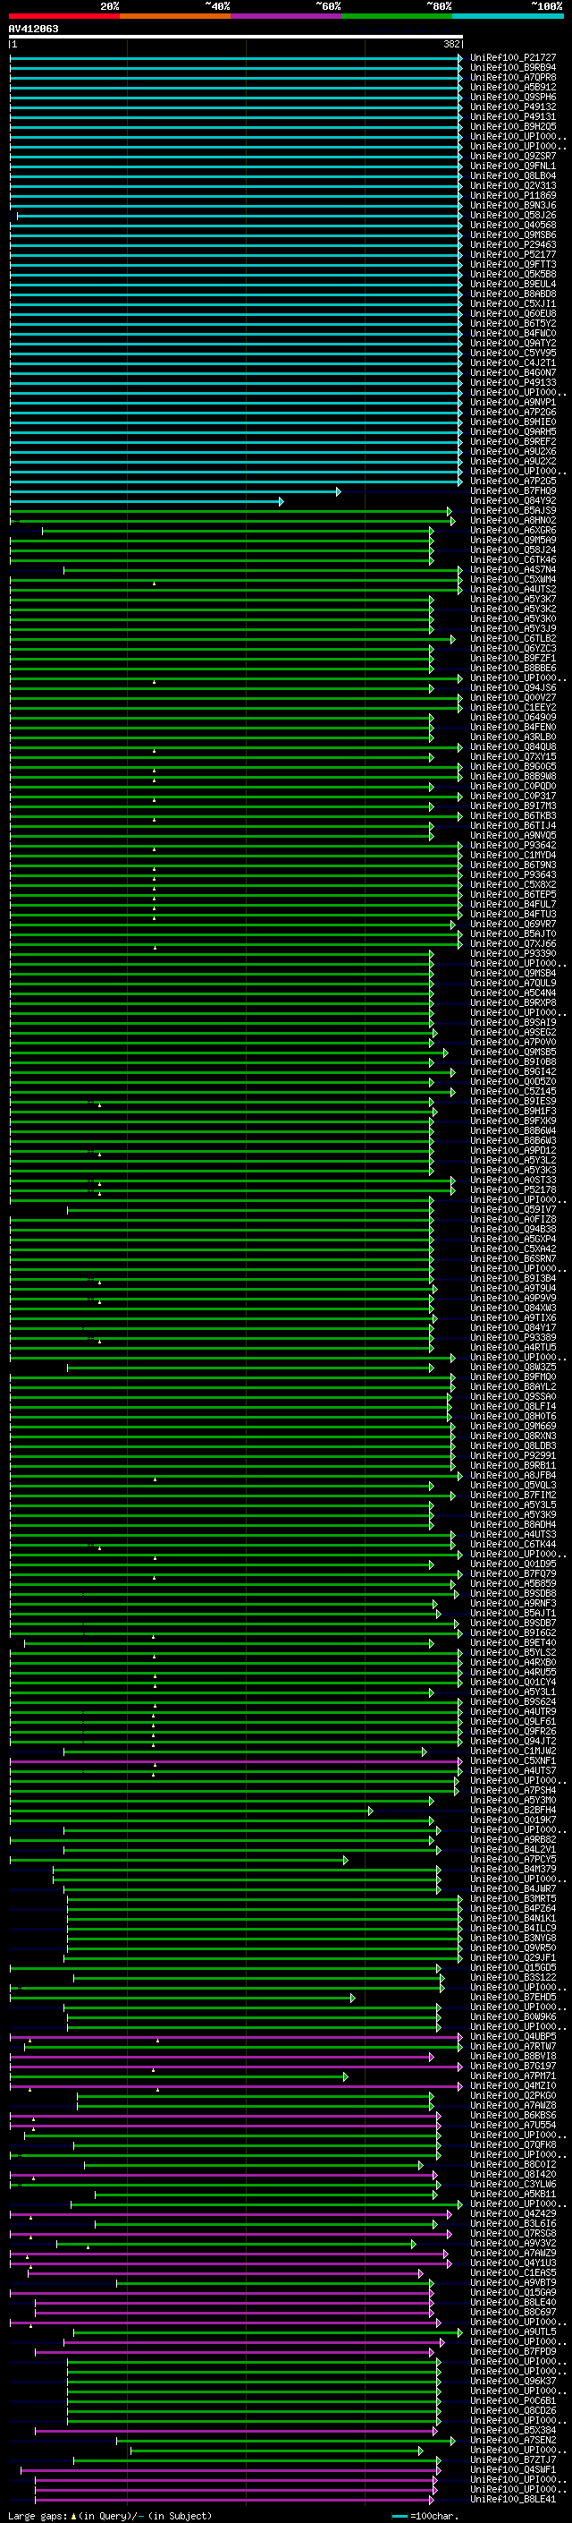The width and height of the screenshot is (572, 2523).
Task: Click the UniRef100_B7FHQ9 label
Action: 513,491
